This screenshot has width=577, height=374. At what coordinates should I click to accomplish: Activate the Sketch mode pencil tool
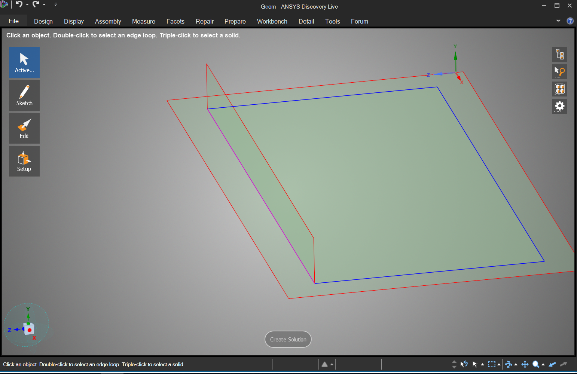pos(24,95)
